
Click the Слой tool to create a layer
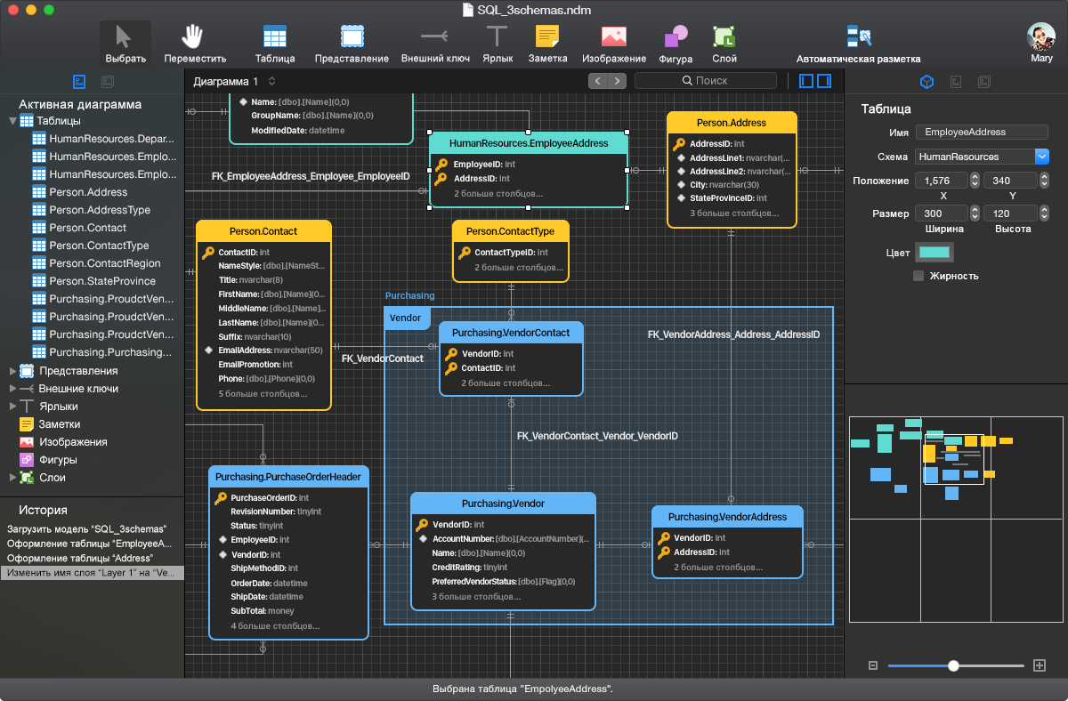pyautogui.click(x=724, y=42)
